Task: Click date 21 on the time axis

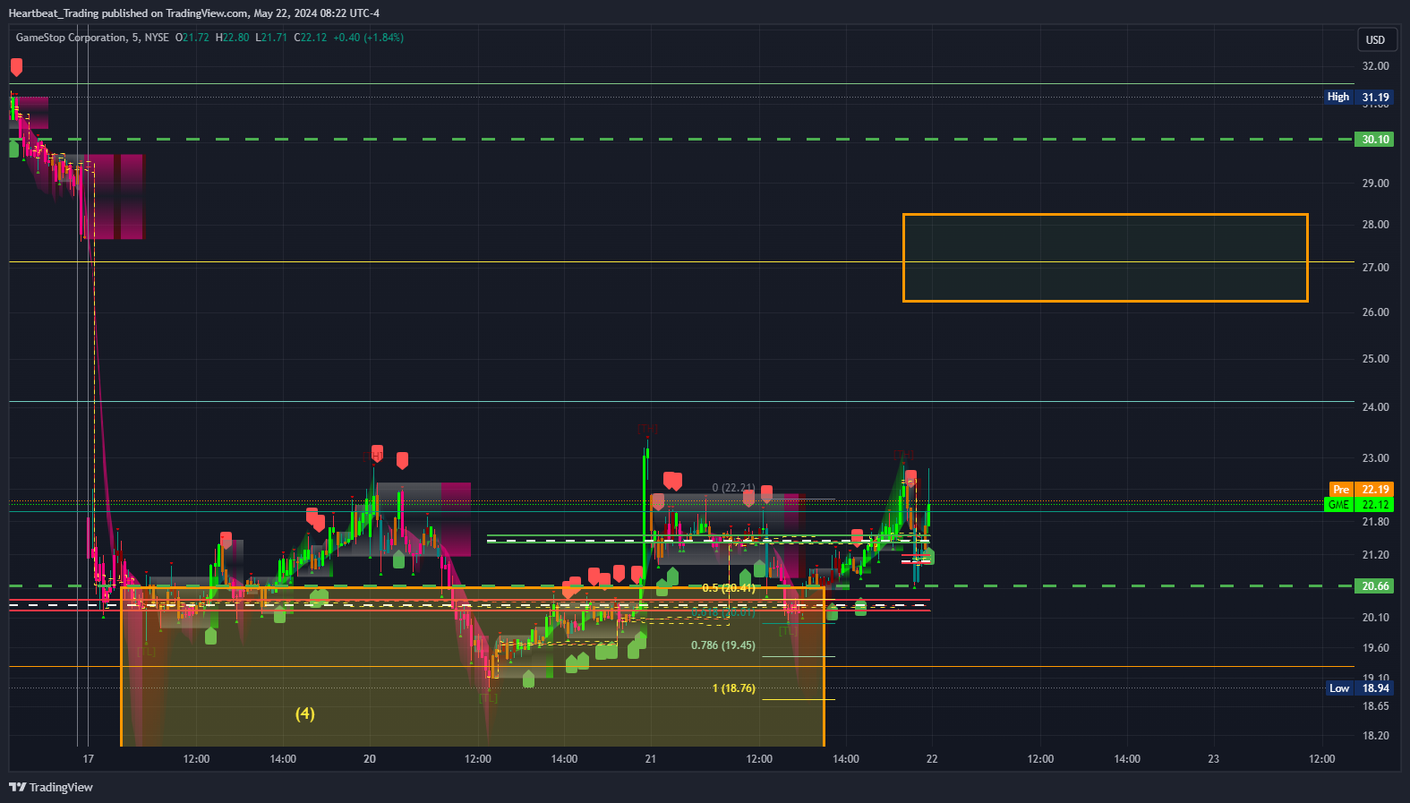Action: tap(650, 759)
